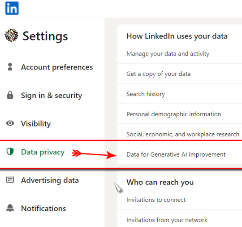Open Search history setting

click(180, 94)
